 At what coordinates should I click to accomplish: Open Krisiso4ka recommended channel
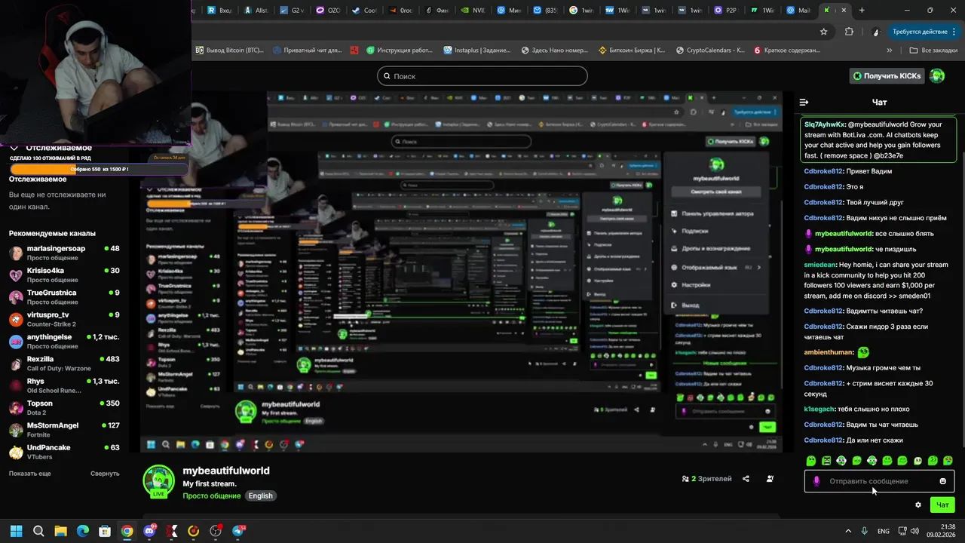coord(64,275)
